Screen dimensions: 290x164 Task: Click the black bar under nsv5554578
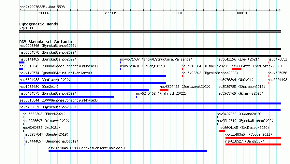coord(150,56)
